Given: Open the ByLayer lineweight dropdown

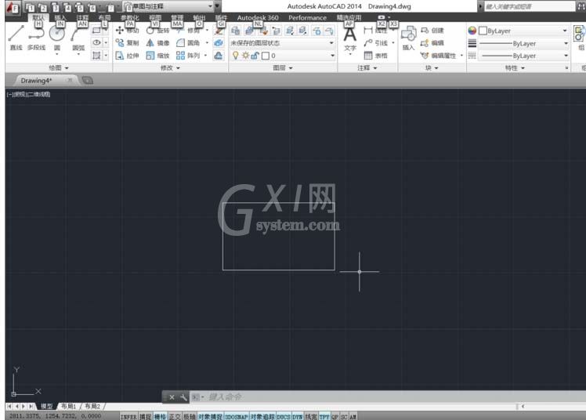Looking at the screenshot, I should 523,43.
